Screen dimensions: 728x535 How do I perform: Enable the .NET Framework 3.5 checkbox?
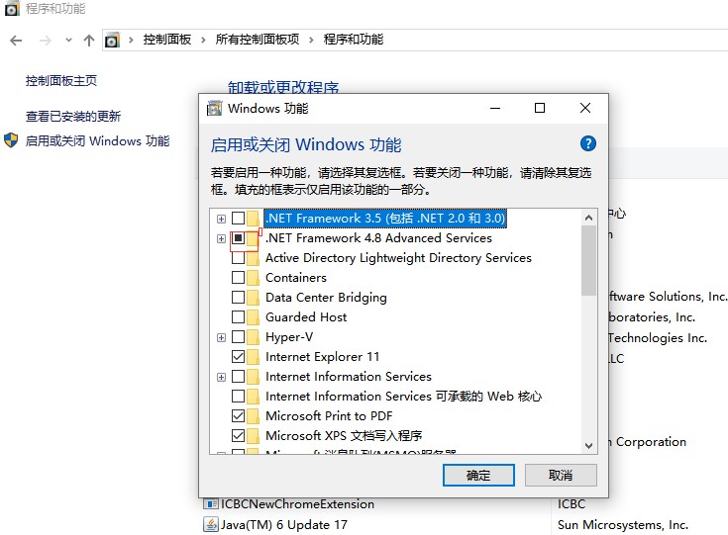238,218
